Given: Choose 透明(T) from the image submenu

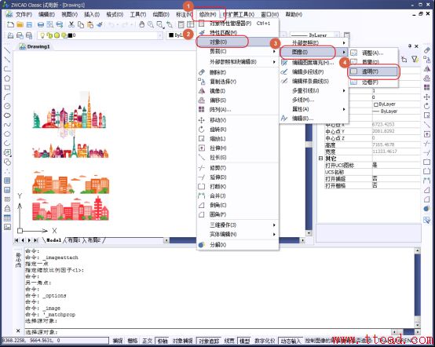Looking at the screenshot, I should (x=373, y=71).
